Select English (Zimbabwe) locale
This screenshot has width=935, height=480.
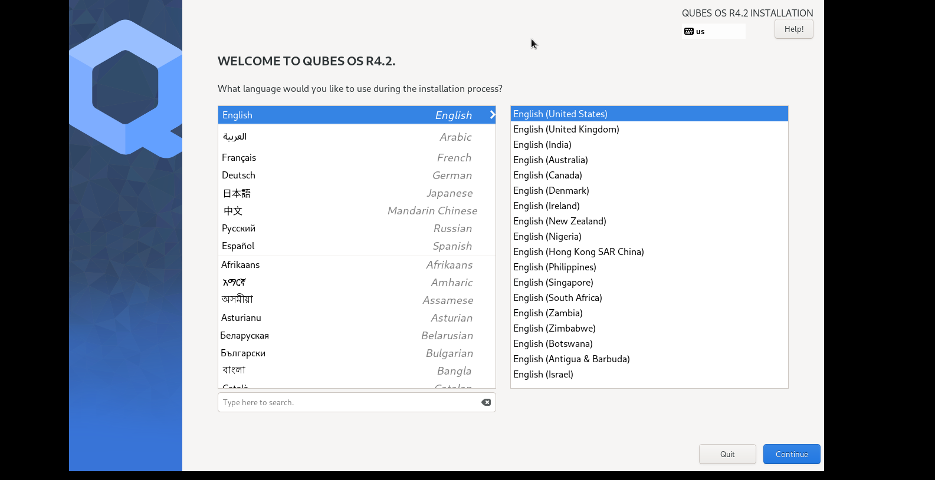point(649,328)
